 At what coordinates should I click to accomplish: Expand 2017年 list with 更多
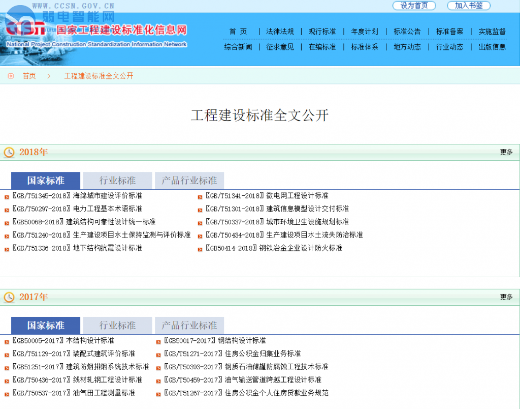506,297
